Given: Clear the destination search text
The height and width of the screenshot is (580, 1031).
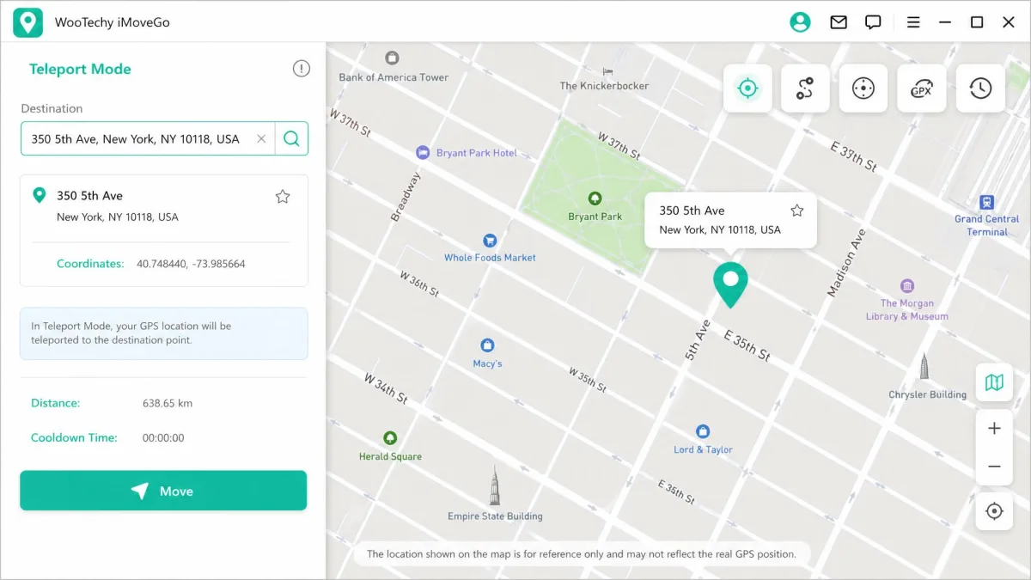Looking at the screenshot, I should [x=261, y=138].
